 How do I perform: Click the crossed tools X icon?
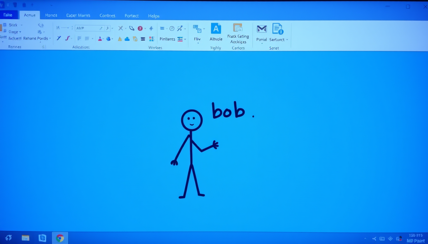[x=120, y=28]
